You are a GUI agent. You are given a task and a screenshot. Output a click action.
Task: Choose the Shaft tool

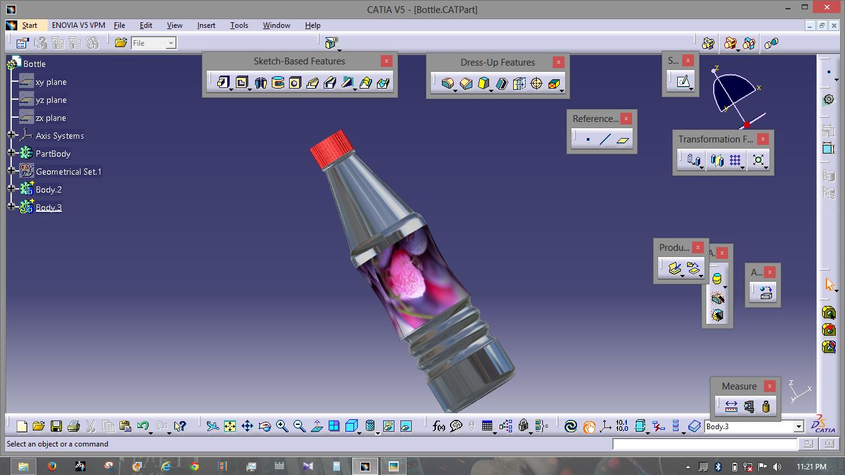261,82
